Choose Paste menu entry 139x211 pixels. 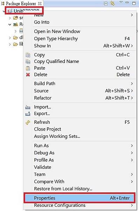(x=80, y=68)
